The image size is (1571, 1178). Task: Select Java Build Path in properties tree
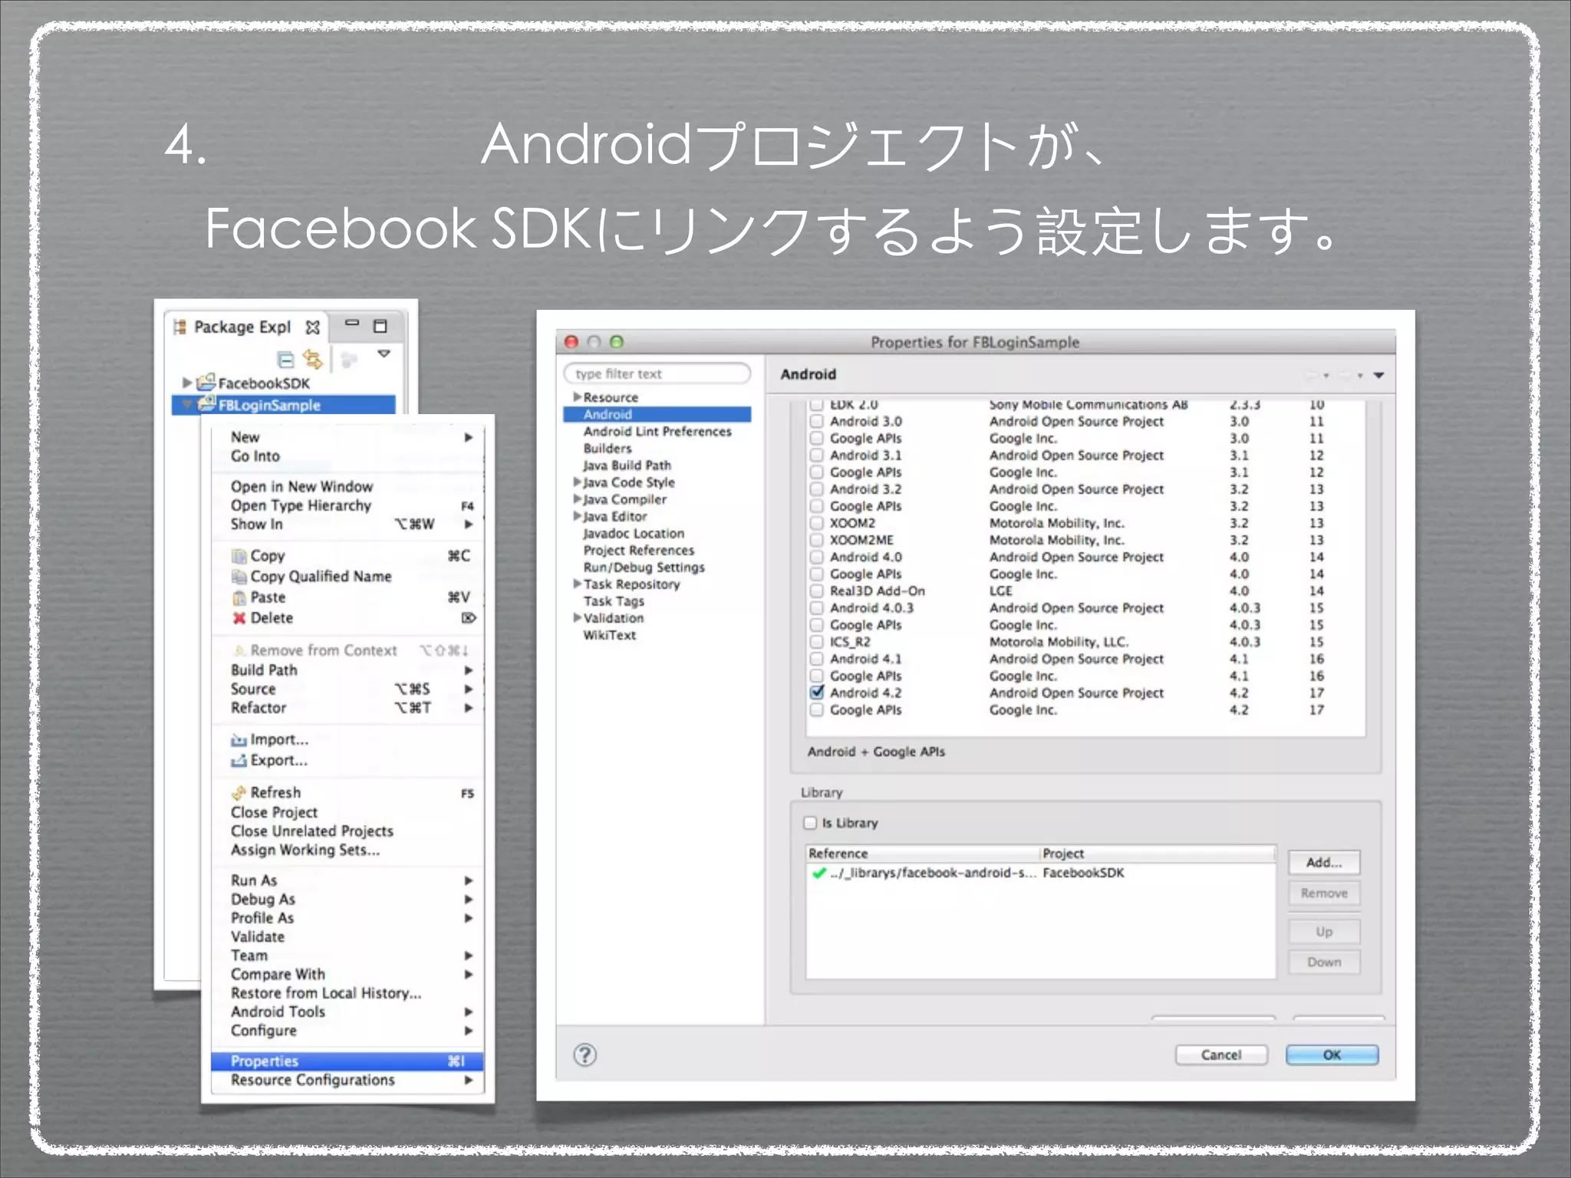pyautogui.click(x=627, y=465)
